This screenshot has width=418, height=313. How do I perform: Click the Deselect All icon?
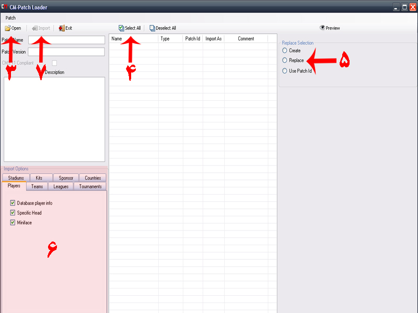pyautogui.click(x=152, y=28)
